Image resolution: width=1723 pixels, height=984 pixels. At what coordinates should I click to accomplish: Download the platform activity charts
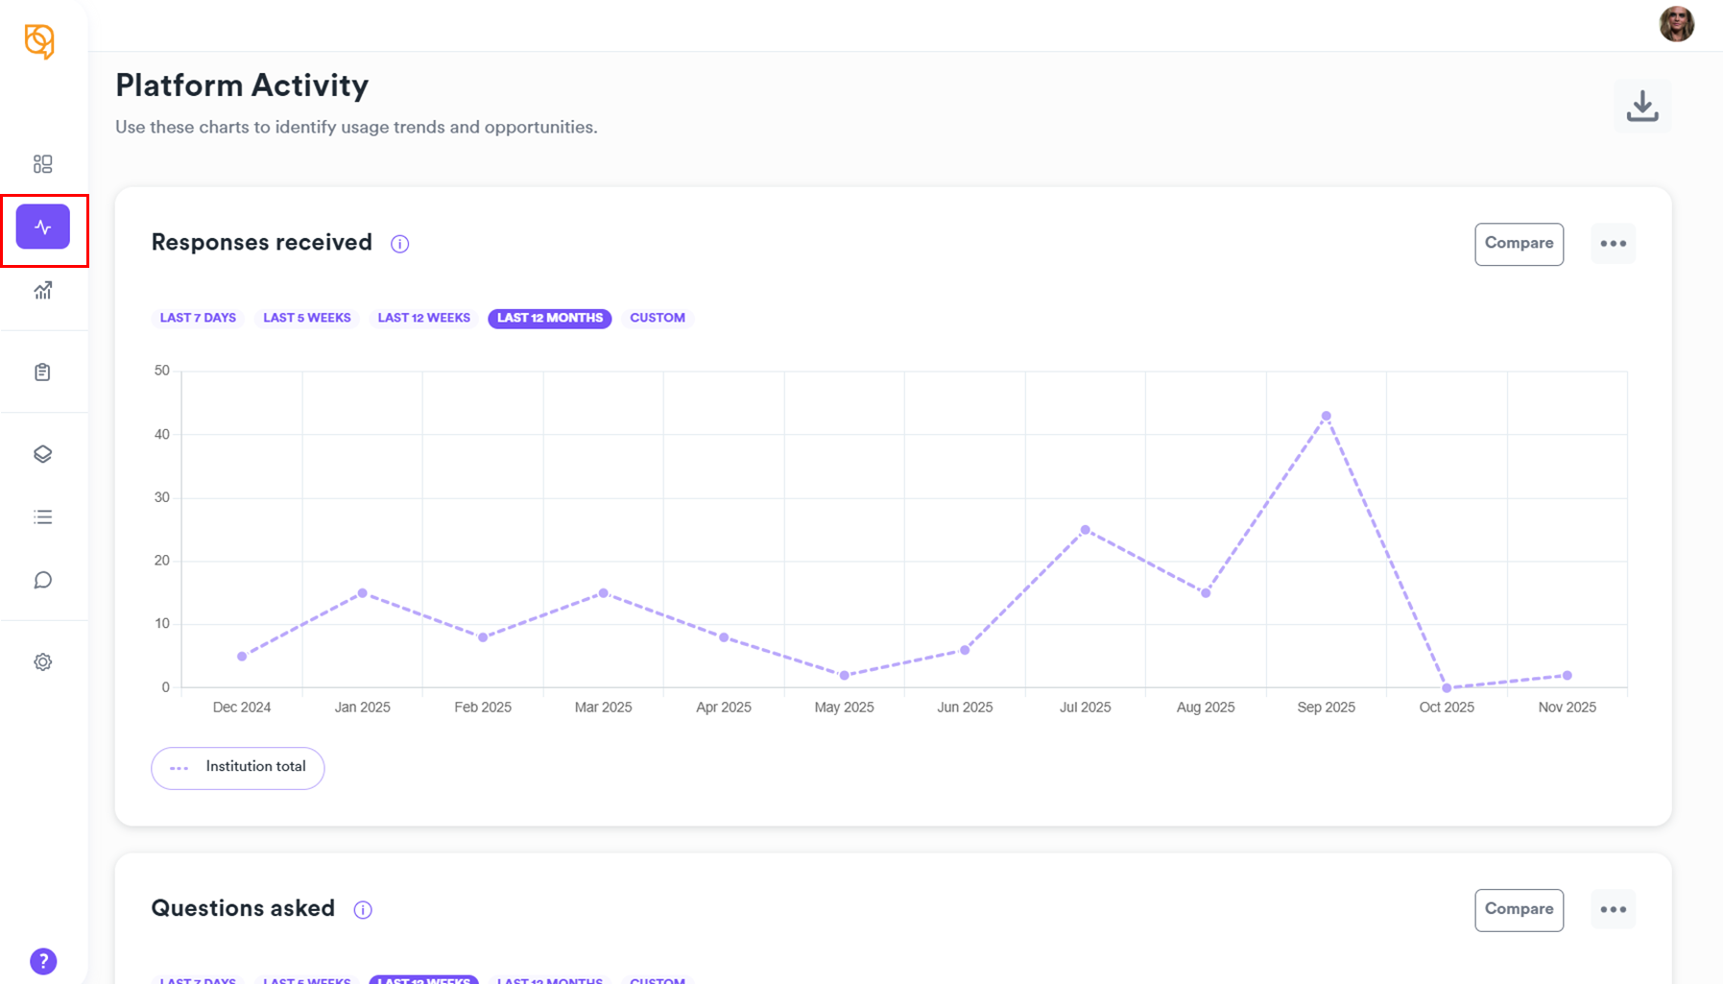click(1642, 106)
